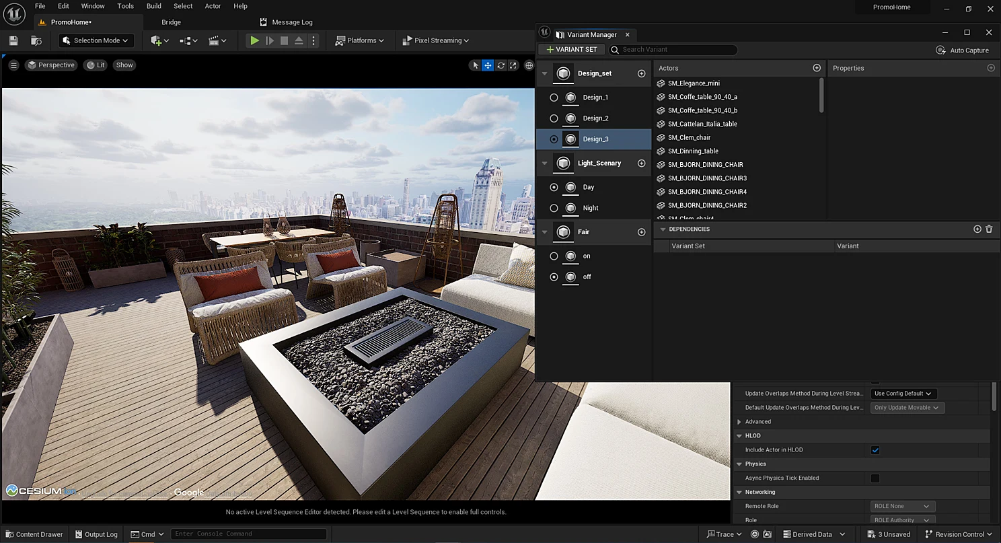Open the Build menu
Image resolution: width=1001 pixels, height=543 pixels.
(154, 6)
